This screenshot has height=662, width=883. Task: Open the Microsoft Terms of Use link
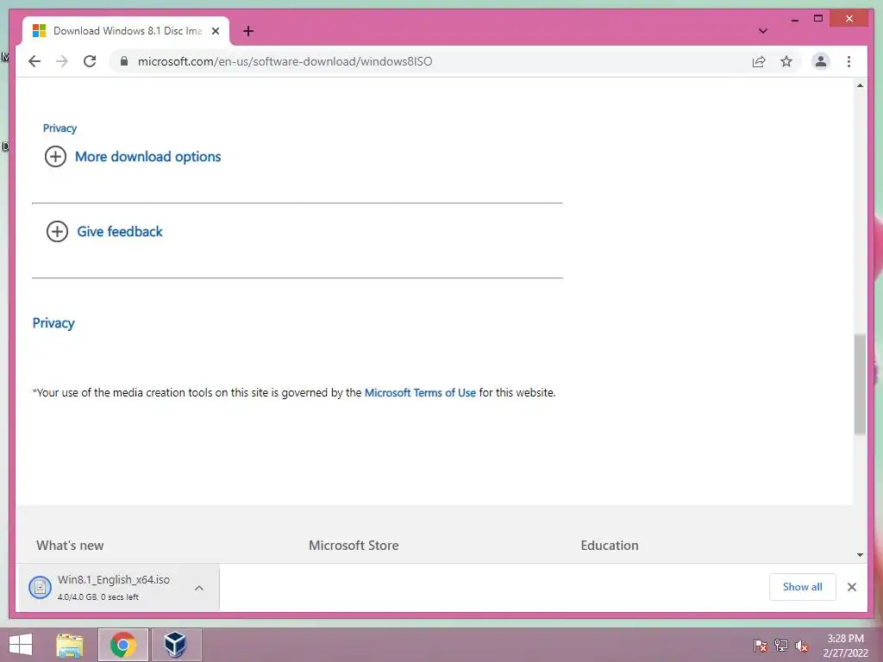click(x=420, y=392)
